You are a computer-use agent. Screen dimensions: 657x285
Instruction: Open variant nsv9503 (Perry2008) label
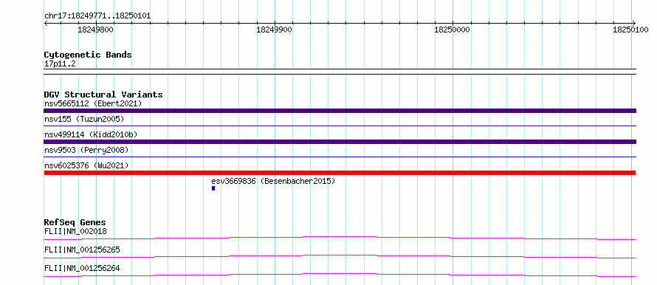(x=86, y=150)
